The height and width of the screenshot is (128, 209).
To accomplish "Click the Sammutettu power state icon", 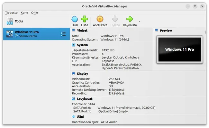I will click(16, 36).
